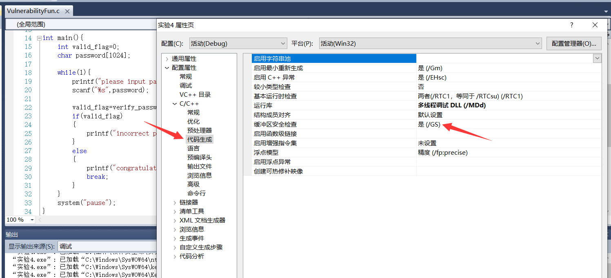The width and height of the screenshot is (611, 278).
Task: Click the 运行库 value 多线程调试 DLL
Action: coord(451,105)
